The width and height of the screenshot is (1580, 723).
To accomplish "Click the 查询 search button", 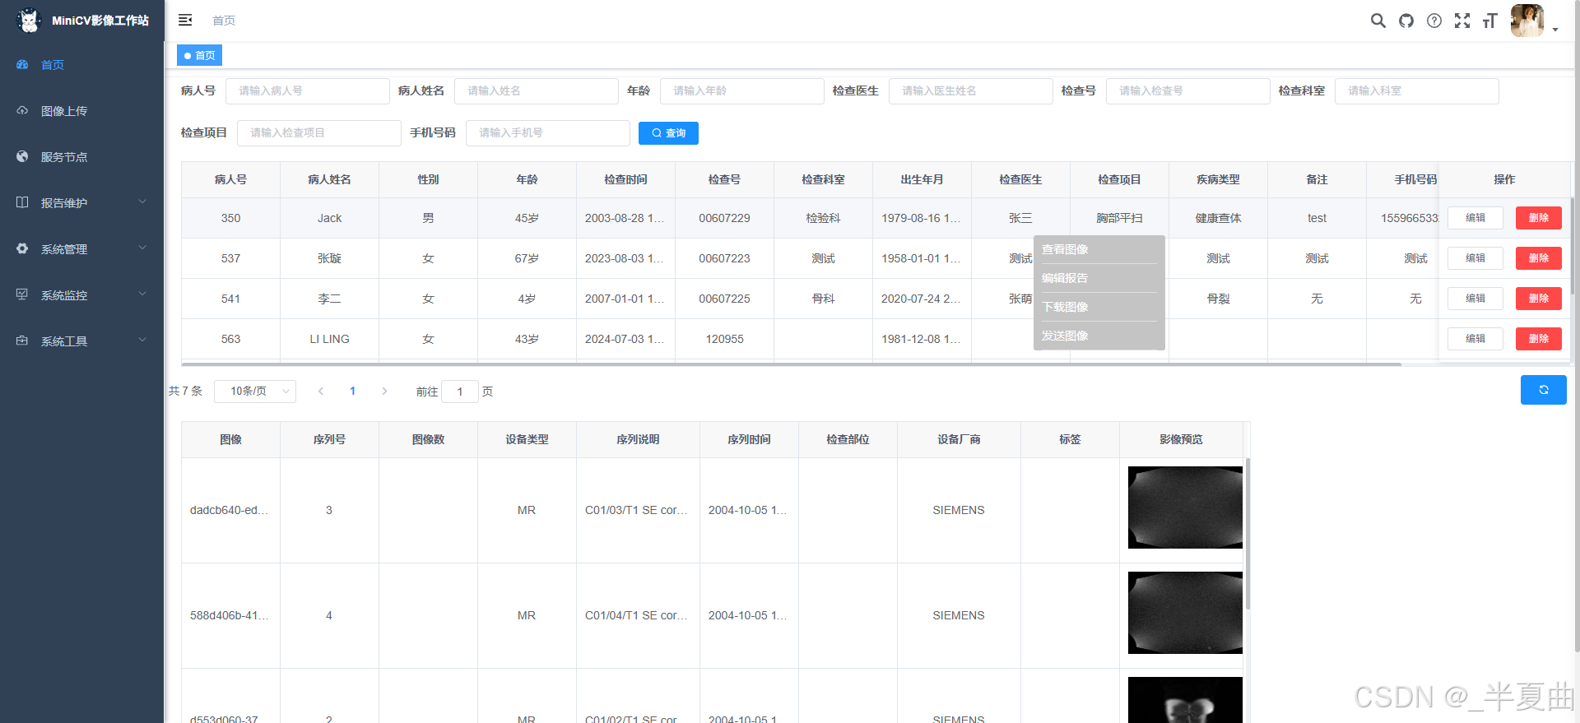I will (668, 133).
